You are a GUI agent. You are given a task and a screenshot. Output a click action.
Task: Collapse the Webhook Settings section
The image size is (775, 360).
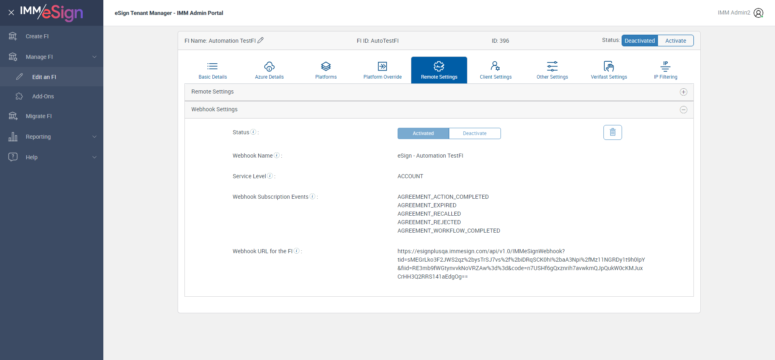[x=683, y=110]
